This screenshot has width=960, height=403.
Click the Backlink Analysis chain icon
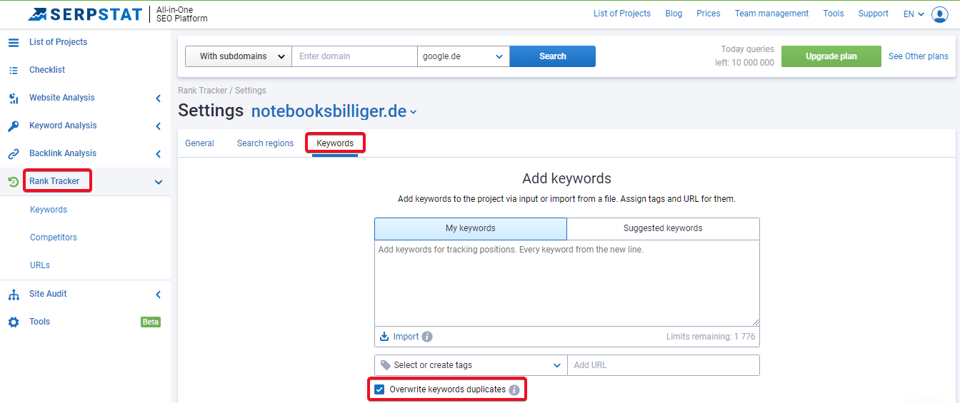14,154
